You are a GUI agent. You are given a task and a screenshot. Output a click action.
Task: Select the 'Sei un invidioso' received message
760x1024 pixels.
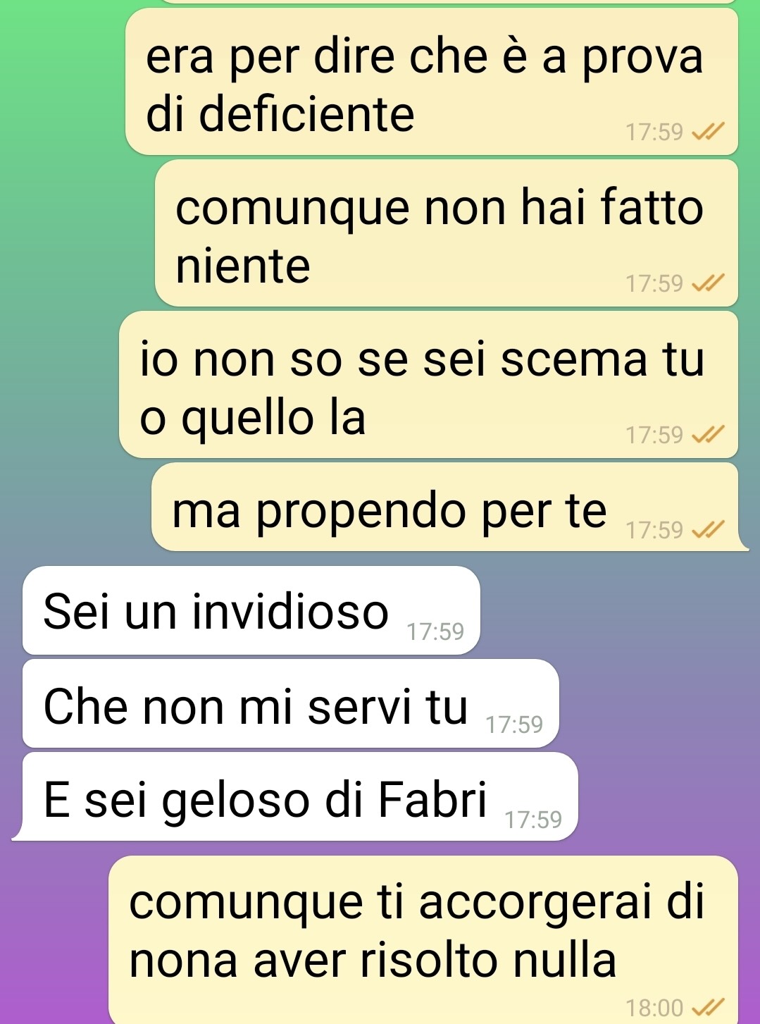click(251, 610)
